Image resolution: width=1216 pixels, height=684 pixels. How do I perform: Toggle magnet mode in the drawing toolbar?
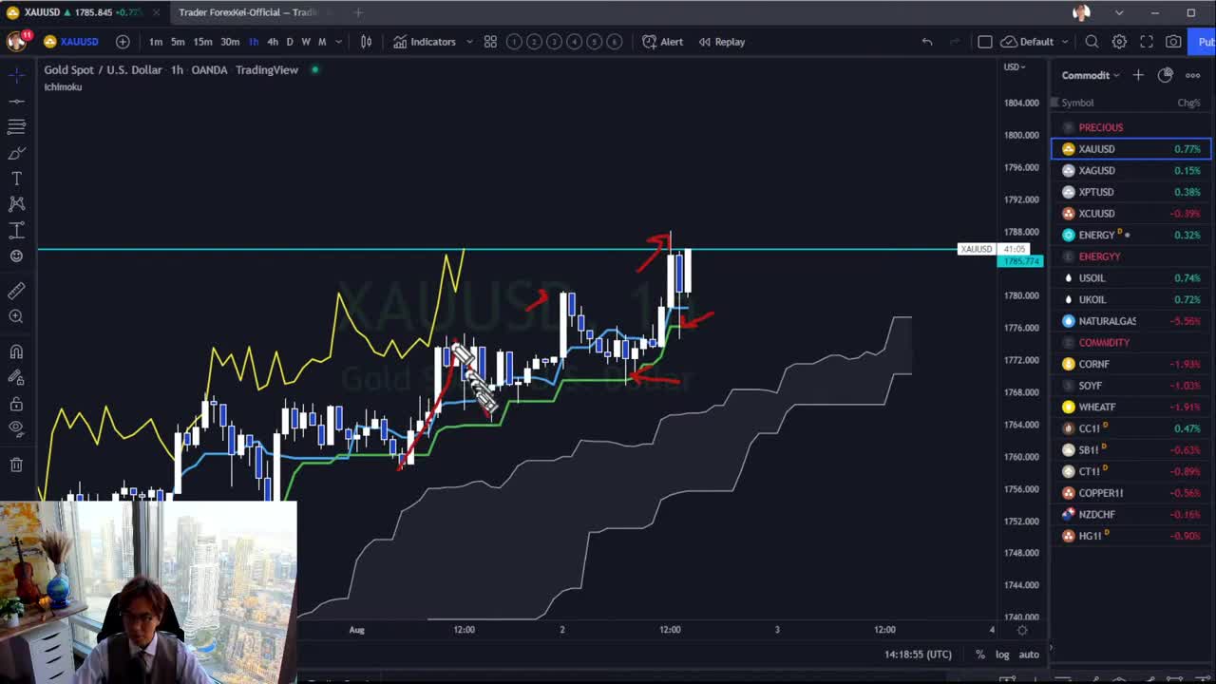[16, 351]
